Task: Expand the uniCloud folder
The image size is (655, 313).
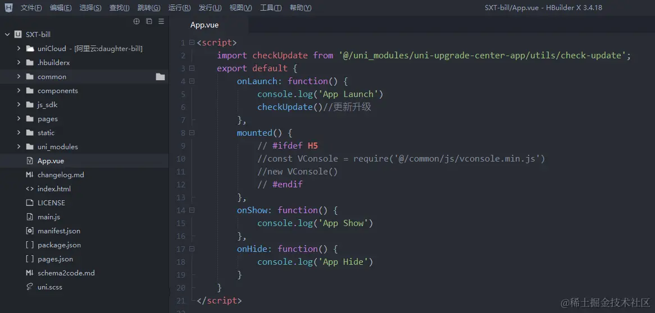Action: (19, 48)
